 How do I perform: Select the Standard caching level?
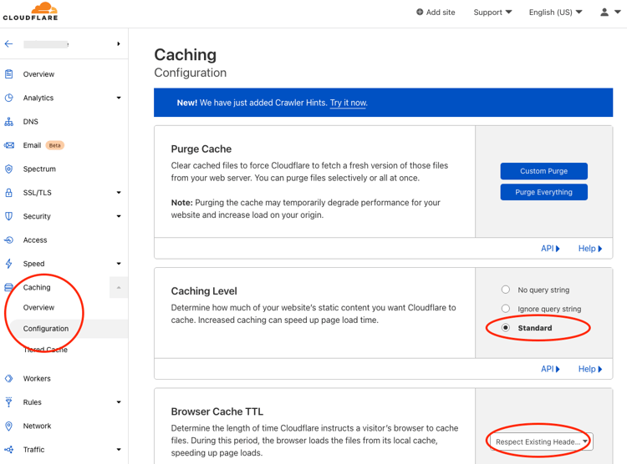(506, 328)
